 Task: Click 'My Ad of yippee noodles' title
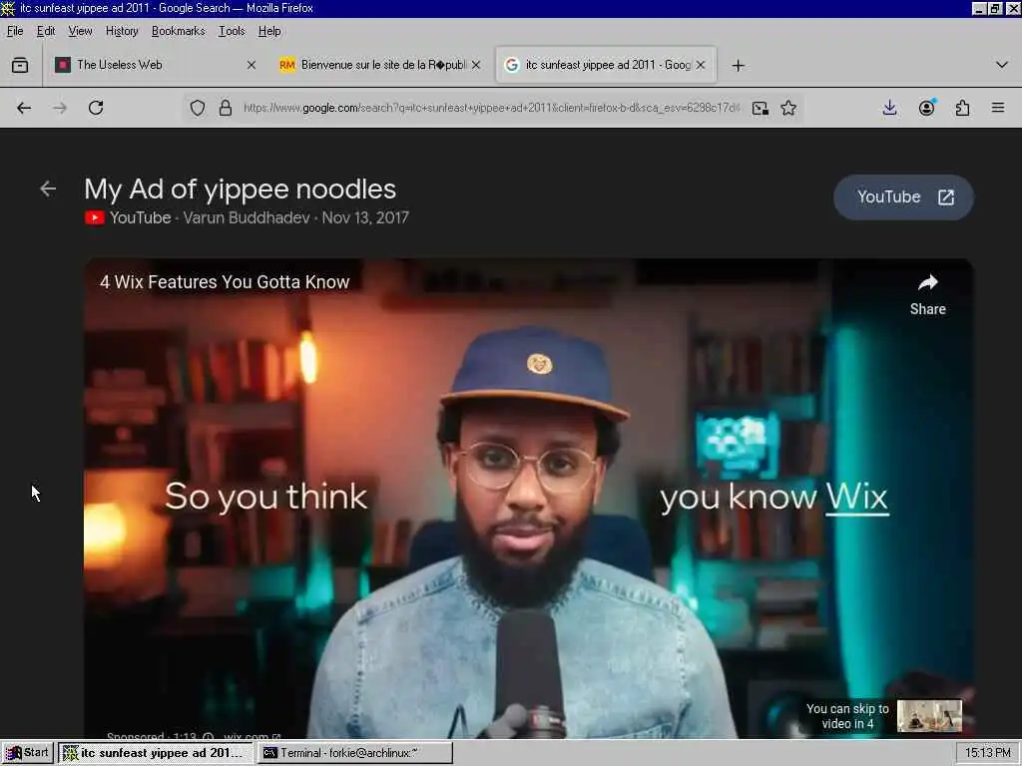pos(240,190)
